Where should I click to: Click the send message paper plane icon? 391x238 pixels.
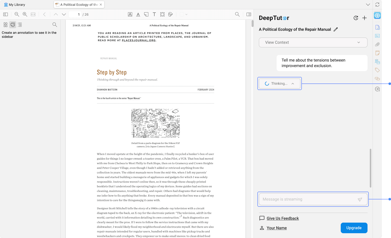[x=360, y=199]
